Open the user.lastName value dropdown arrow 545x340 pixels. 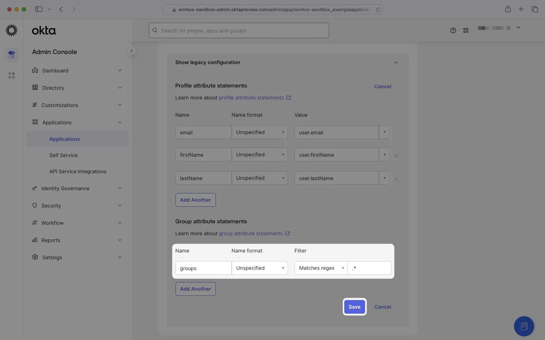tap(384, 178)
